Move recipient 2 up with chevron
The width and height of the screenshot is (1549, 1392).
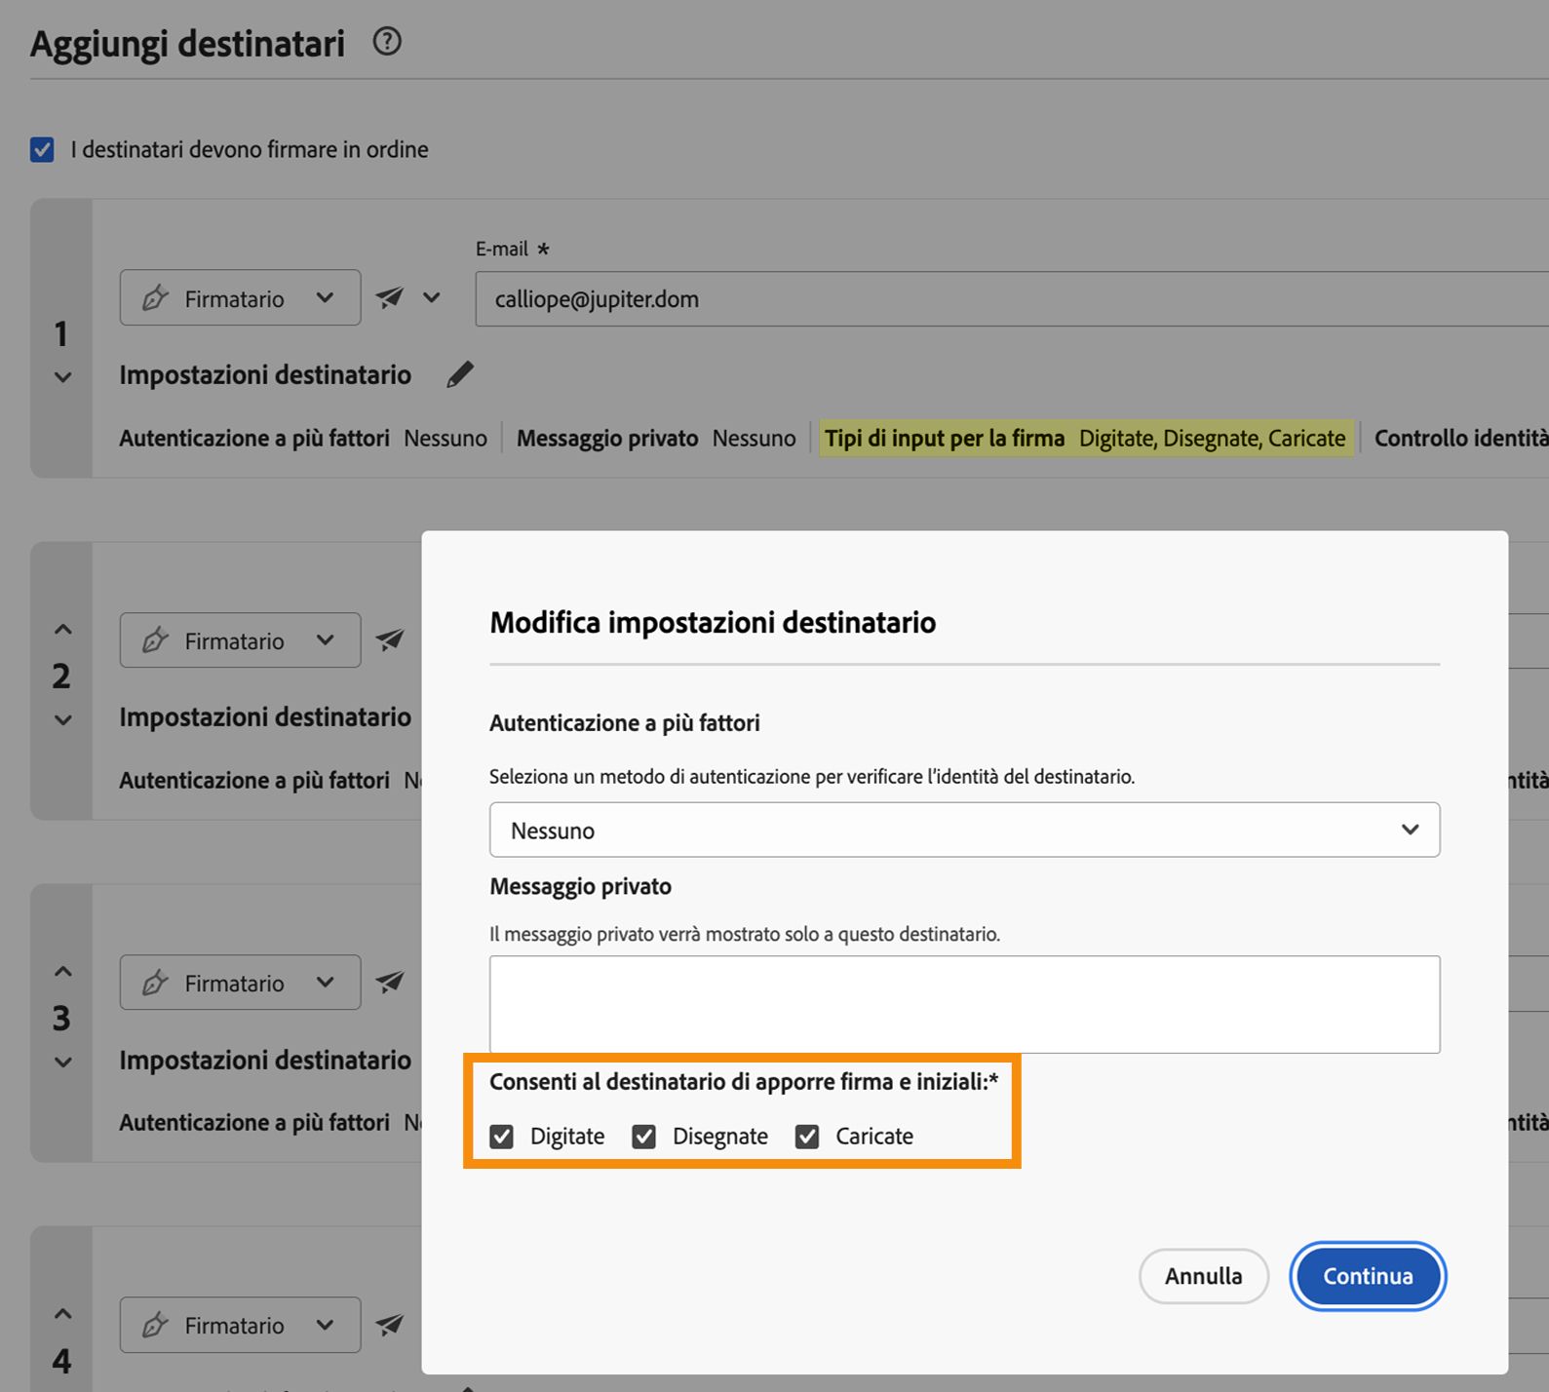pyautogui.click(x=62, y=630)
